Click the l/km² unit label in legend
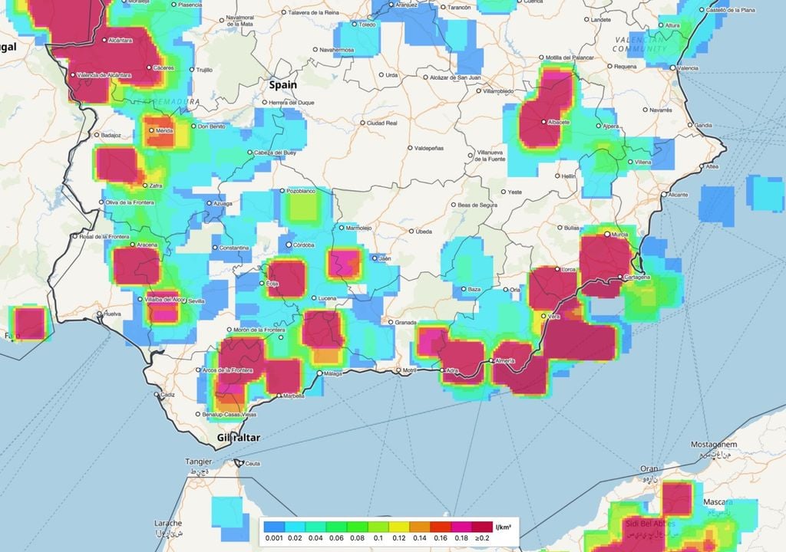This screenshot has width=786, height=552. click(x=504, y=527)
